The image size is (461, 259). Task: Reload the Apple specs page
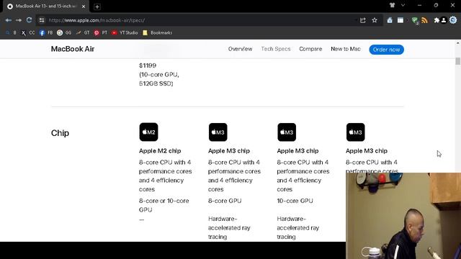pos(29,20)
